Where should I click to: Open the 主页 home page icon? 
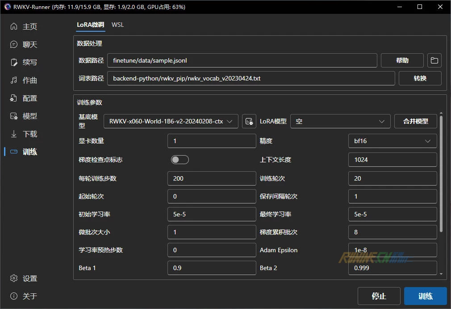(x=14, y=27)
